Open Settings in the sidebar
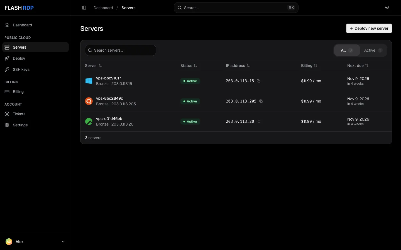Image resolution: width=401 pixels, height=250 pixels. coord(35,125)
